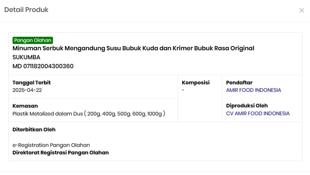Click the Diproduksi Oleh label
This screenshot has width=310, height=175.
tap(247, 106)
